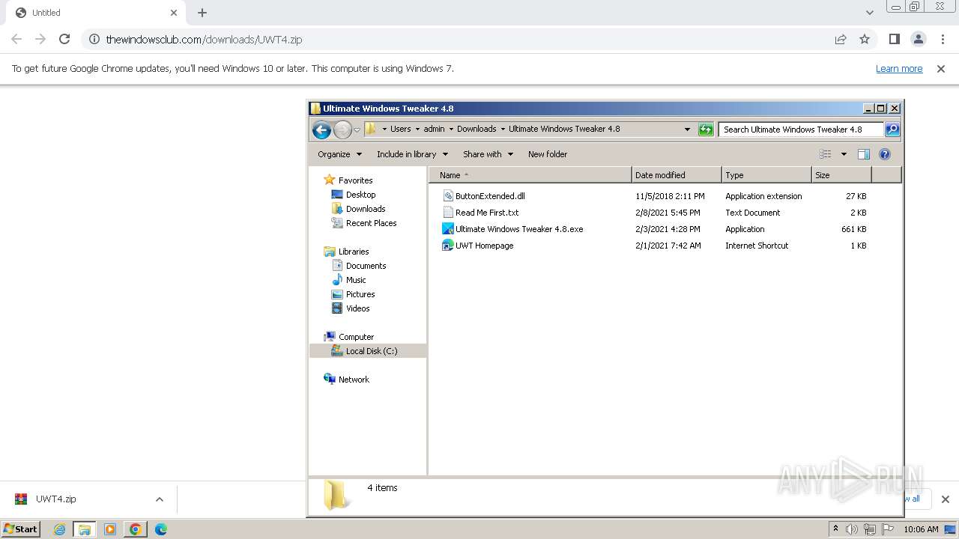
Task: Close the Chrome downloads bar
Action: tap(945, 499)
